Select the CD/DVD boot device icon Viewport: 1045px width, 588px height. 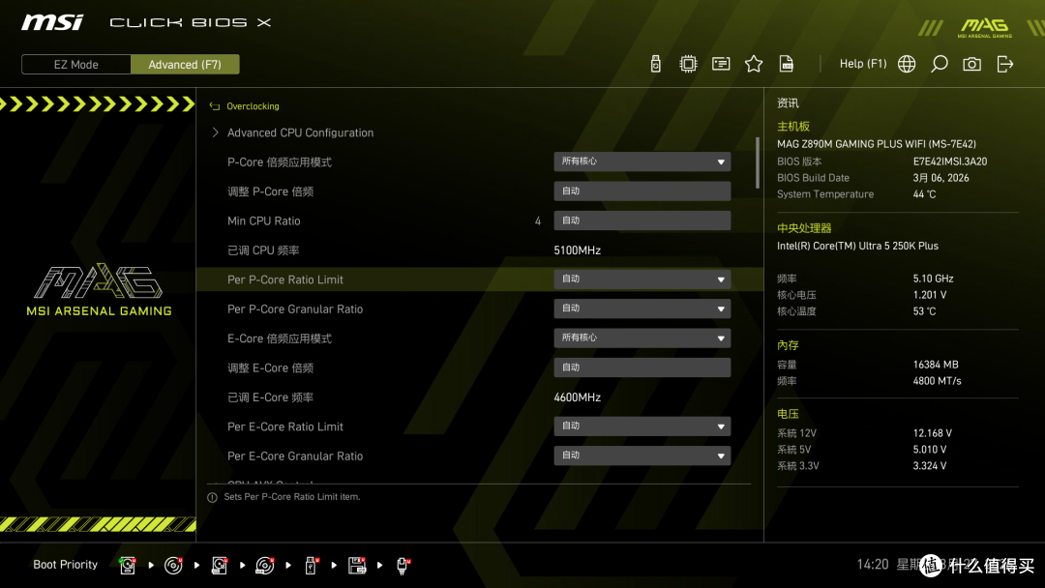pyautogui.click(x=173, y=566)
